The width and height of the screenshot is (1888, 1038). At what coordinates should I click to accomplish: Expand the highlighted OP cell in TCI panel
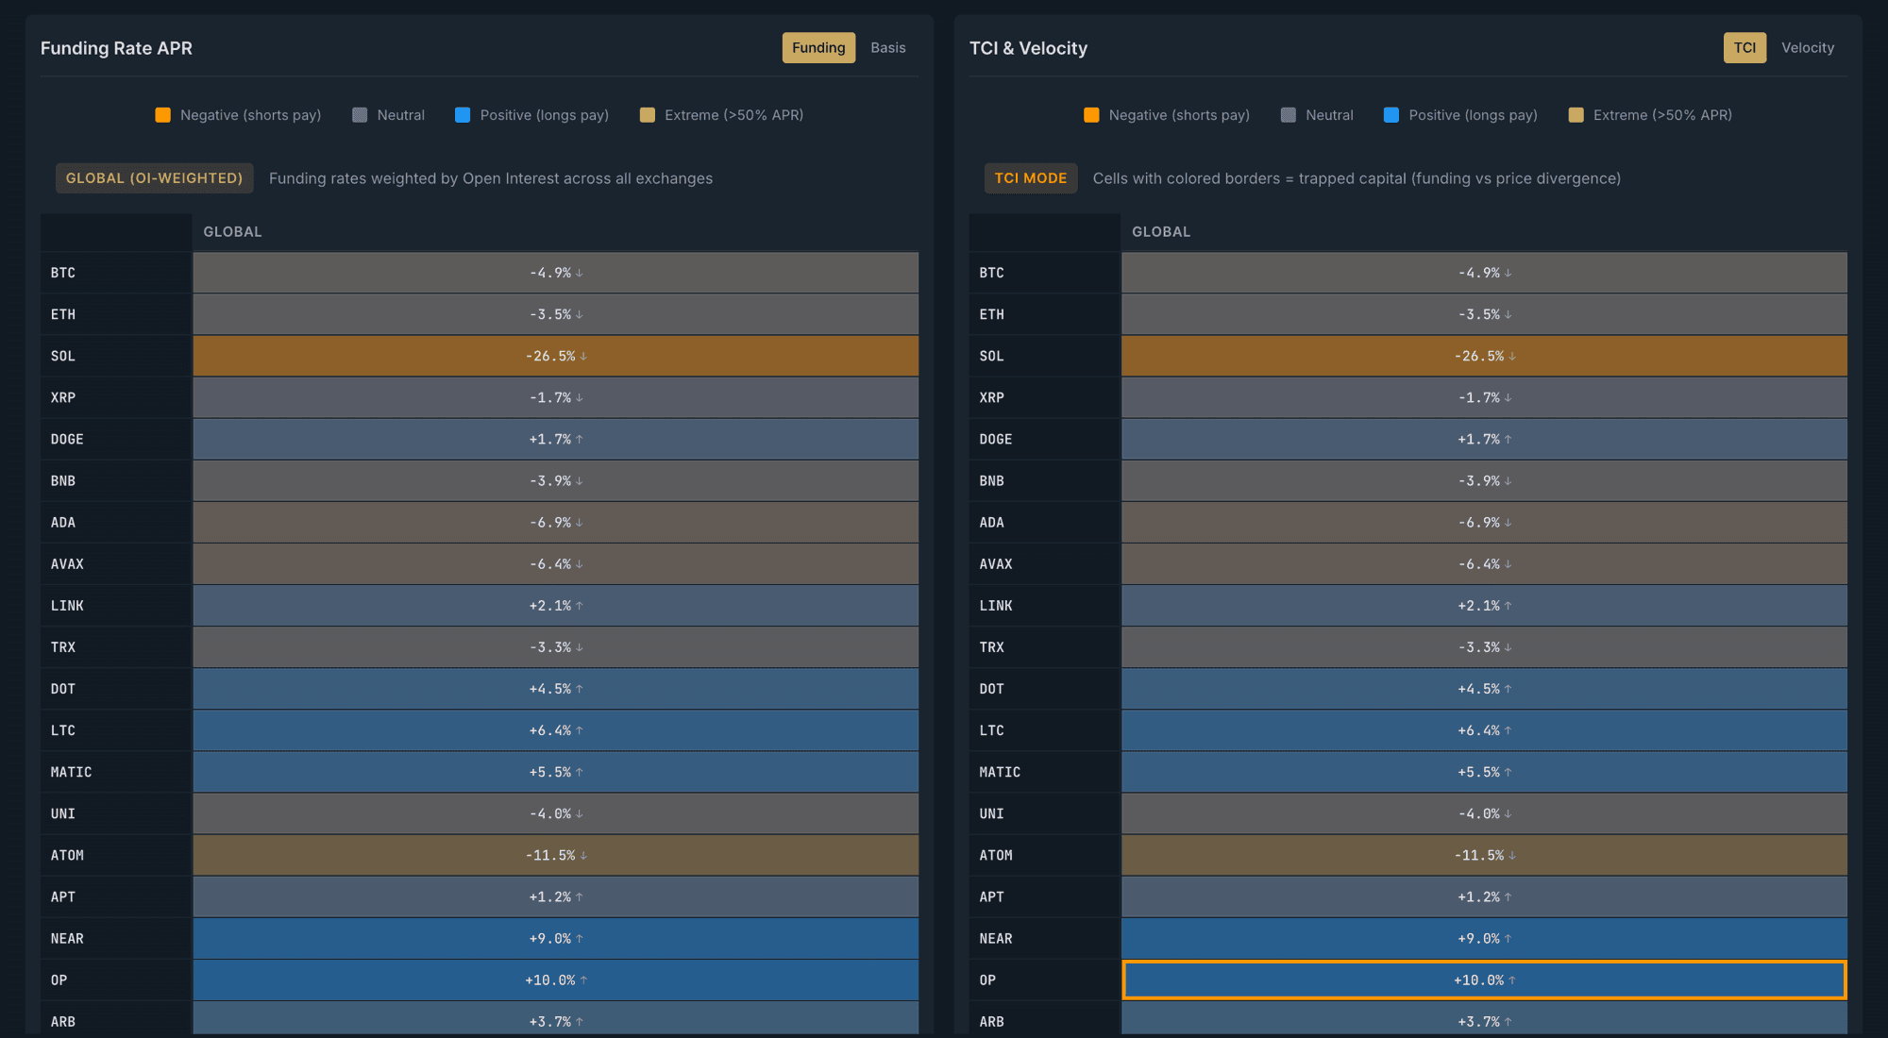pyautogui.click(x=1483, y=979)
